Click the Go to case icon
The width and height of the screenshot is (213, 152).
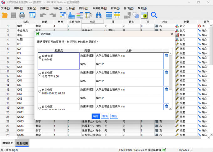click(x=63, y=15)
